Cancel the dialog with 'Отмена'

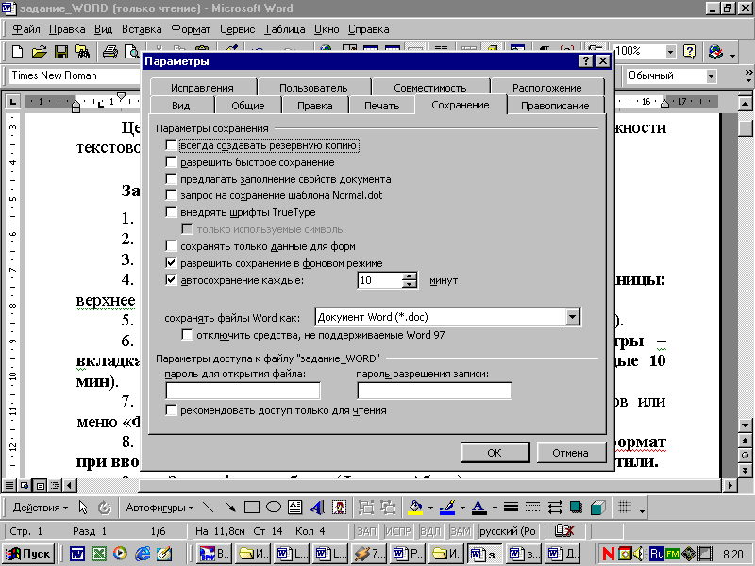pyautogui.click(x=571, y=453)
